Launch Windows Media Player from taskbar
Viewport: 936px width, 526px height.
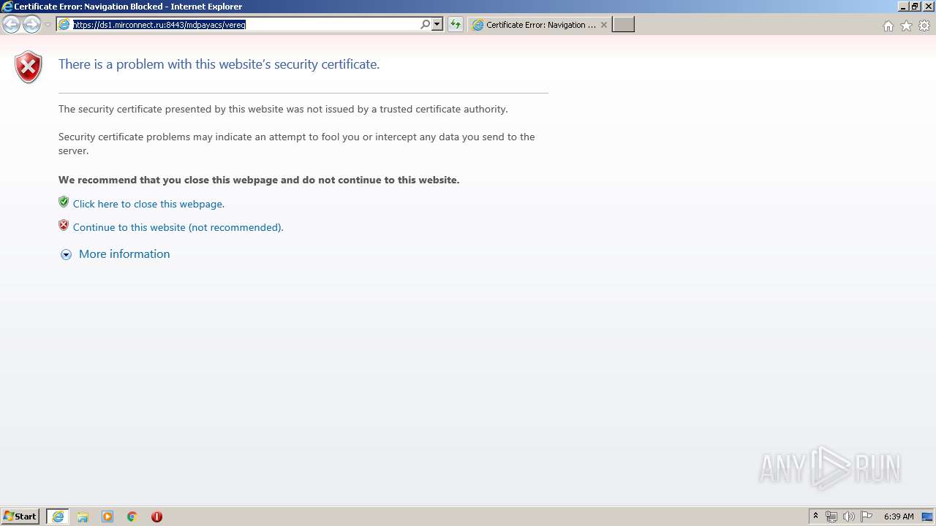click(x=107, y=517)
